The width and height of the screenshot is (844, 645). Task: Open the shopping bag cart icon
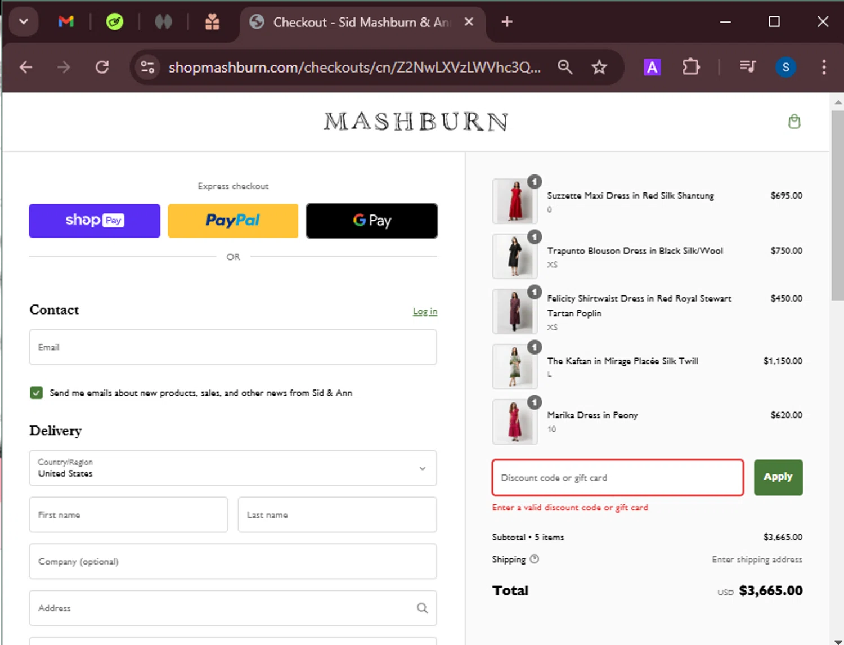point(794,121)
